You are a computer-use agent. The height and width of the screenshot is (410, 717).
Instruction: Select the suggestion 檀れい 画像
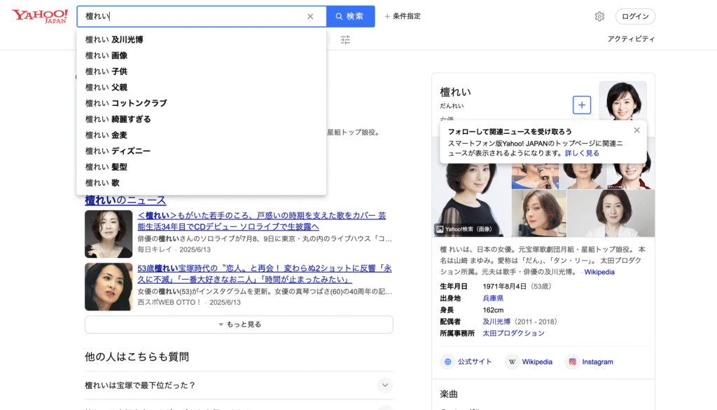coord(201,55)
